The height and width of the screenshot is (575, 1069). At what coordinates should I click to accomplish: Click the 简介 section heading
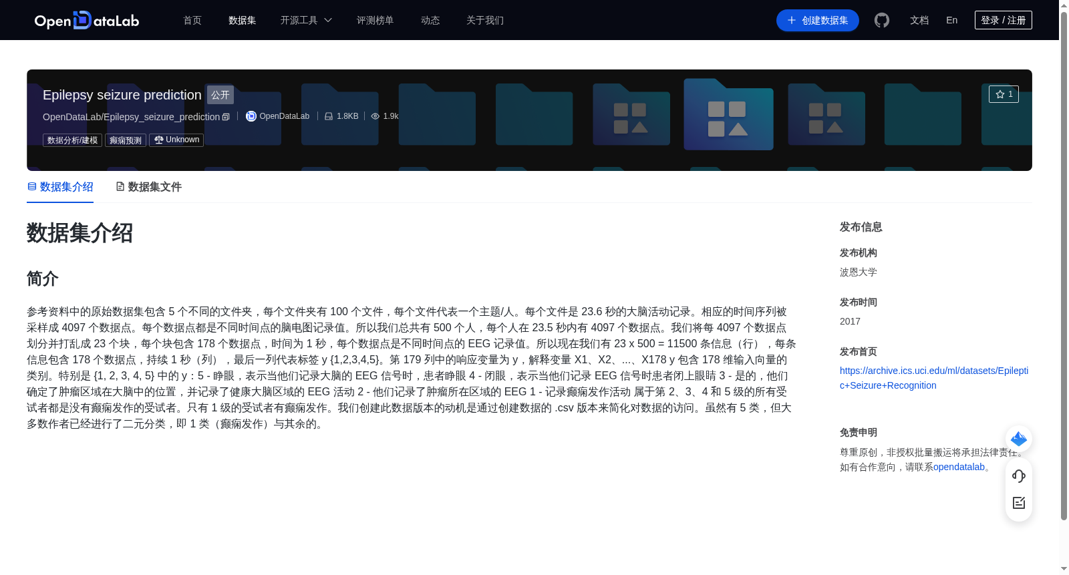43,278
